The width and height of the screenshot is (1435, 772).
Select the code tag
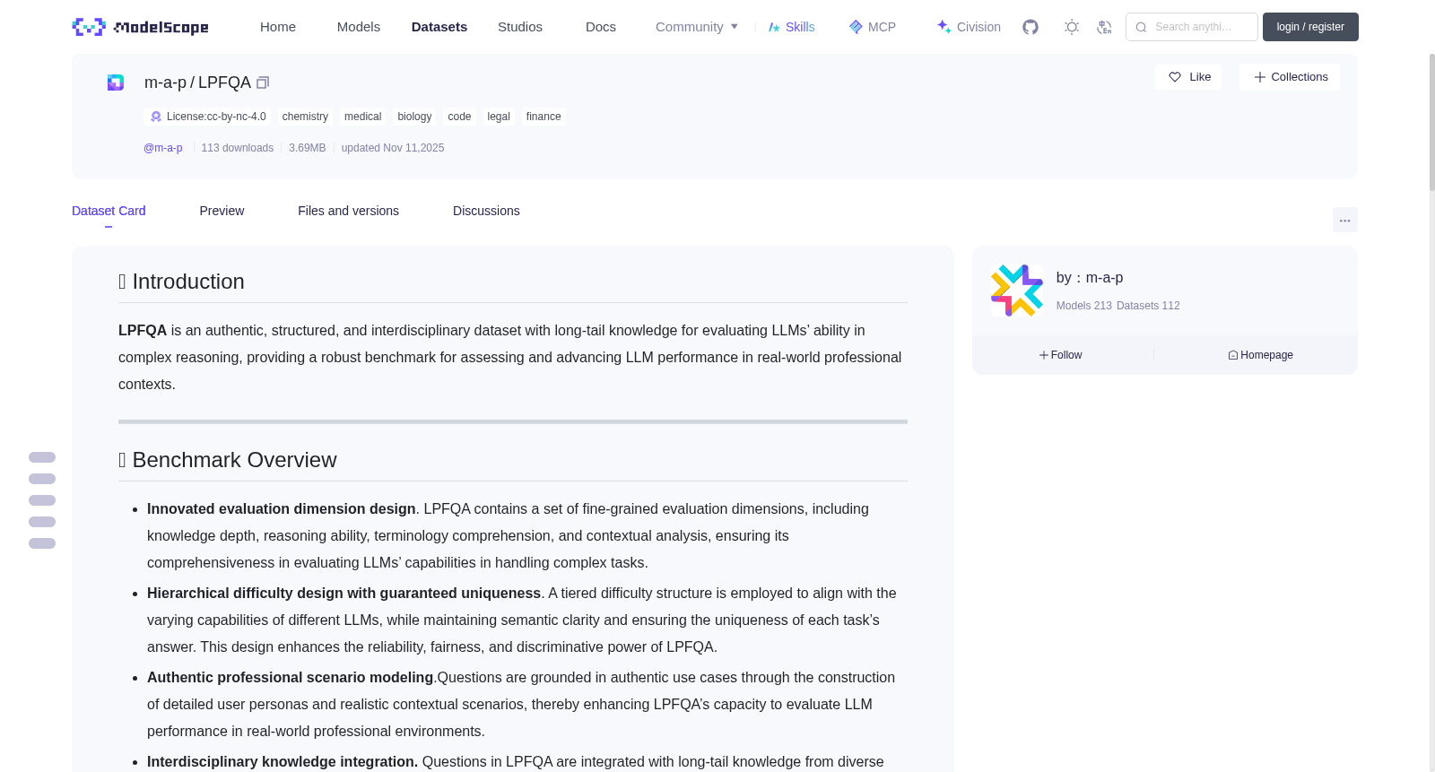point(459,117)
